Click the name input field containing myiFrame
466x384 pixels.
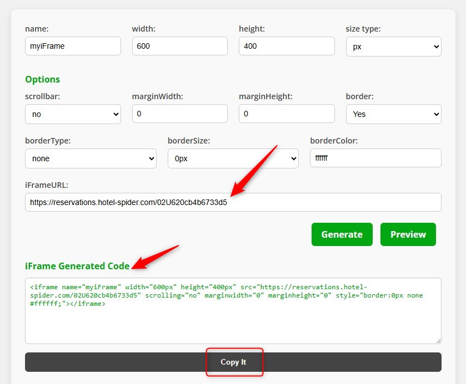point(73,46)
